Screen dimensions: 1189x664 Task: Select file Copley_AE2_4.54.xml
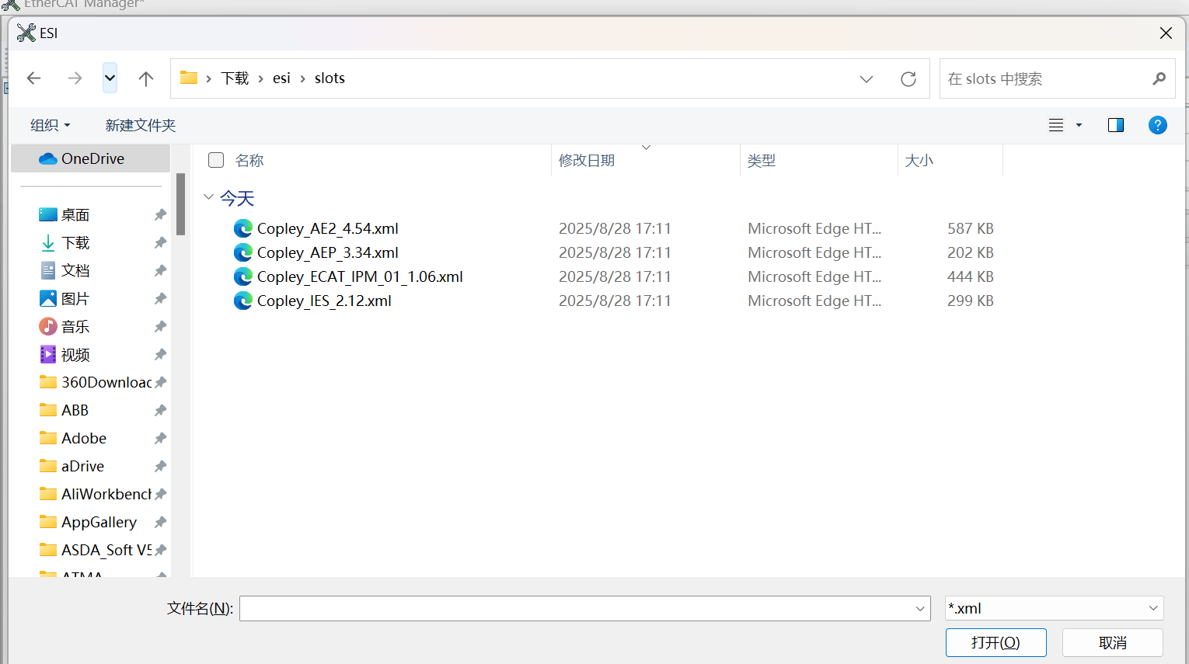pos(327,228)
